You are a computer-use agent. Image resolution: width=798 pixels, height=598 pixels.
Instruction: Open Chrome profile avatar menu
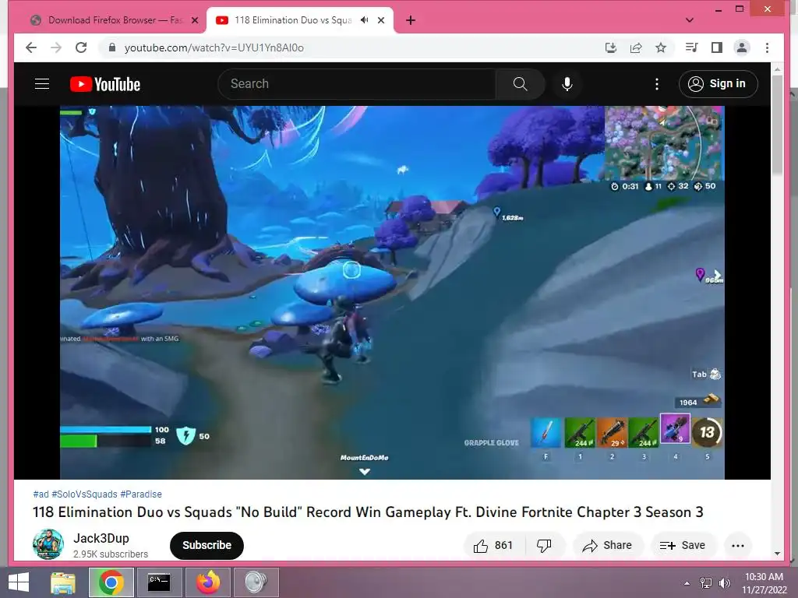742,47
